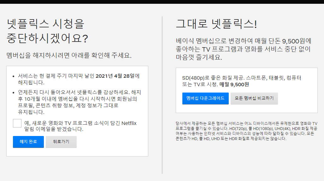The height and width of the screenshot is (181, 324).
Task: Click the 멤버십 다운그레이드 button
Action: [x=205, y=98]
